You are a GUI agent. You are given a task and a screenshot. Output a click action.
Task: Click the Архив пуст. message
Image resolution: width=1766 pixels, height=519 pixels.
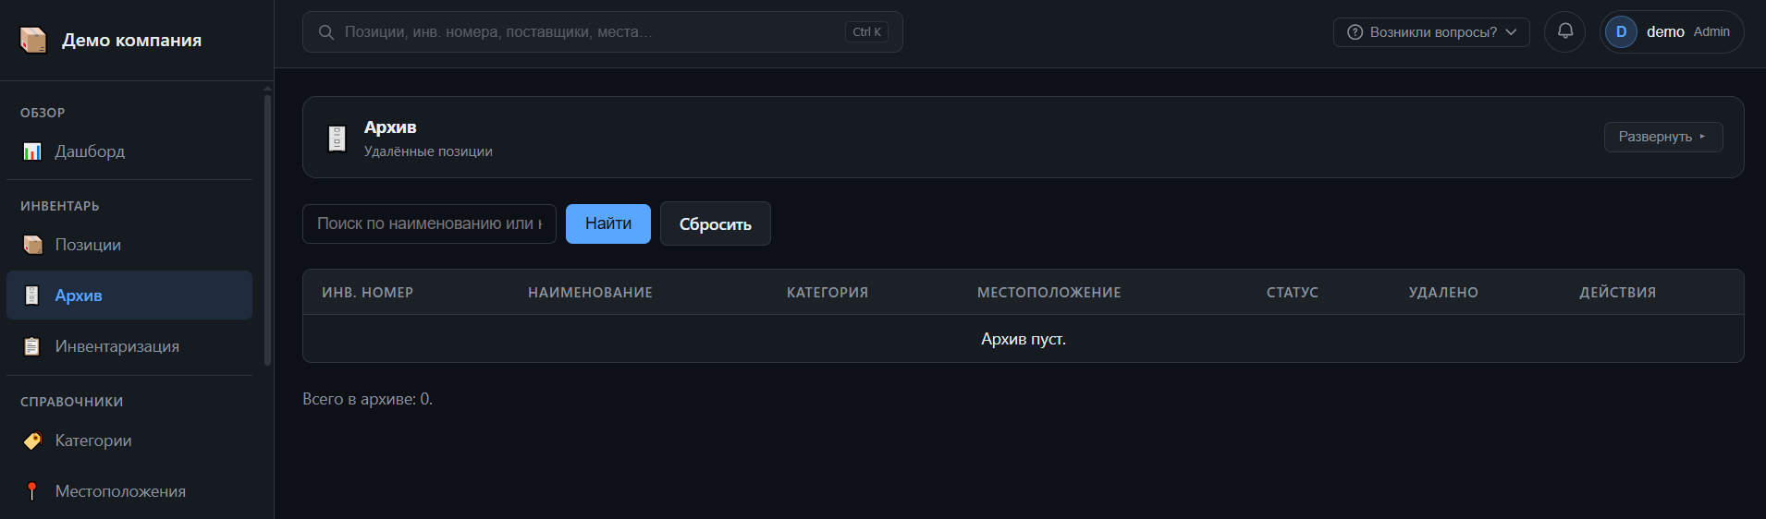[1024, 339]
